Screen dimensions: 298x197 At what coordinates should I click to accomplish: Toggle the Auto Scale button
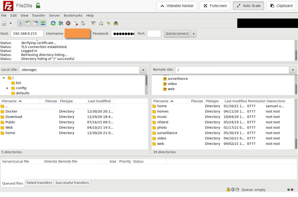pos(248,6)
